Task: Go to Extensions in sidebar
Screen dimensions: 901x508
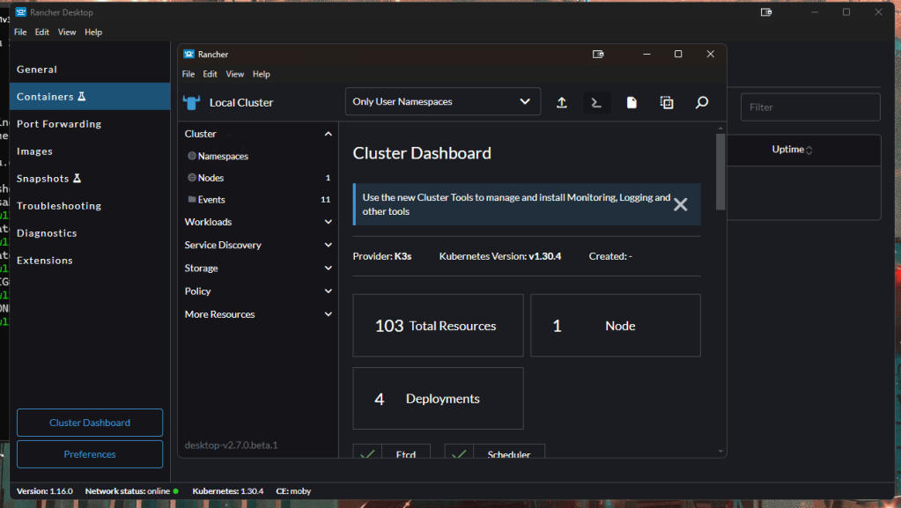Action: click(90, 261)
